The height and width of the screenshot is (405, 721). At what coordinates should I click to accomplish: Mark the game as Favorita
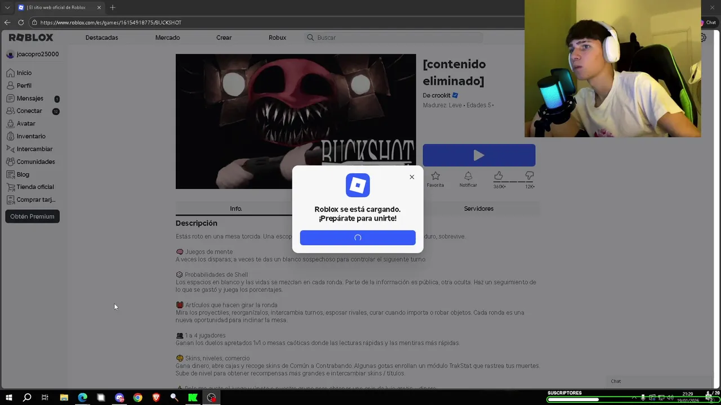[435, 179]
